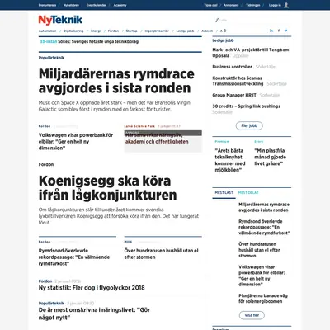Open the Twitter social icon
The height and width of the screenshot is (330, 330).
[286, 31]
